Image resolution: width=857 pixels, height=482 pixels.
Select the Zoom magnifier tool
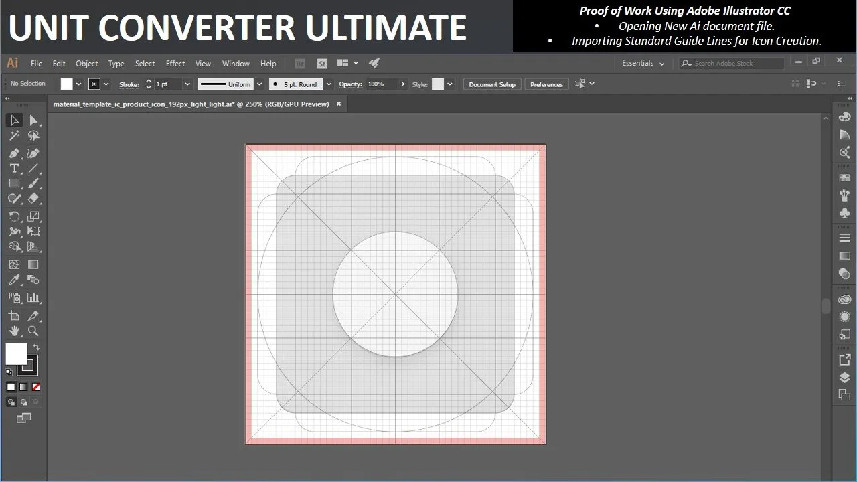[33, 331]
